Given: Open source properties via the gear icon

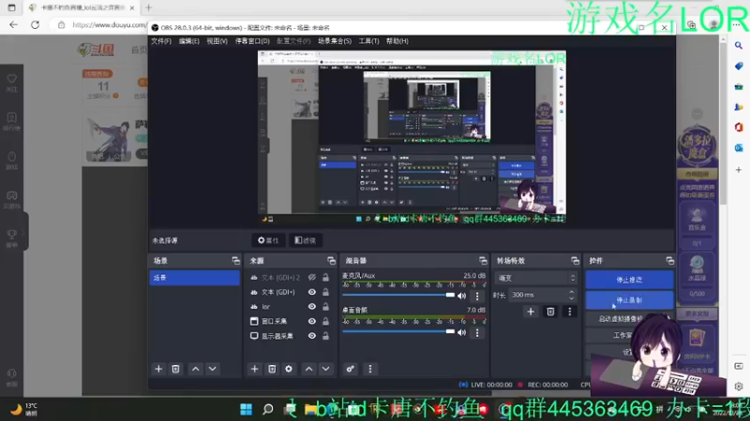Looking at the screenshot, I should [x=289, y=369].
